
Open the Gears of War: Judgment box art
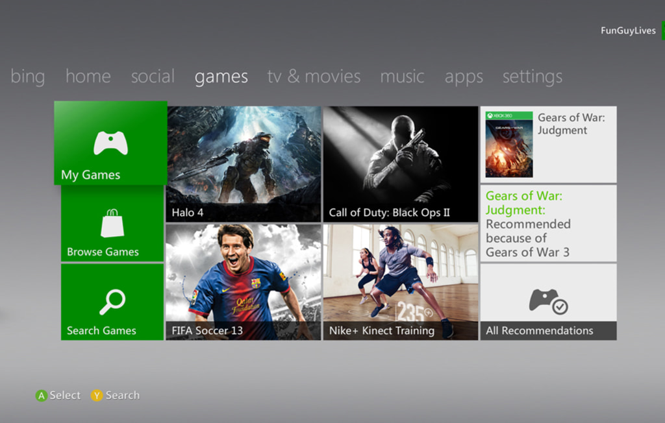[509, 145]
